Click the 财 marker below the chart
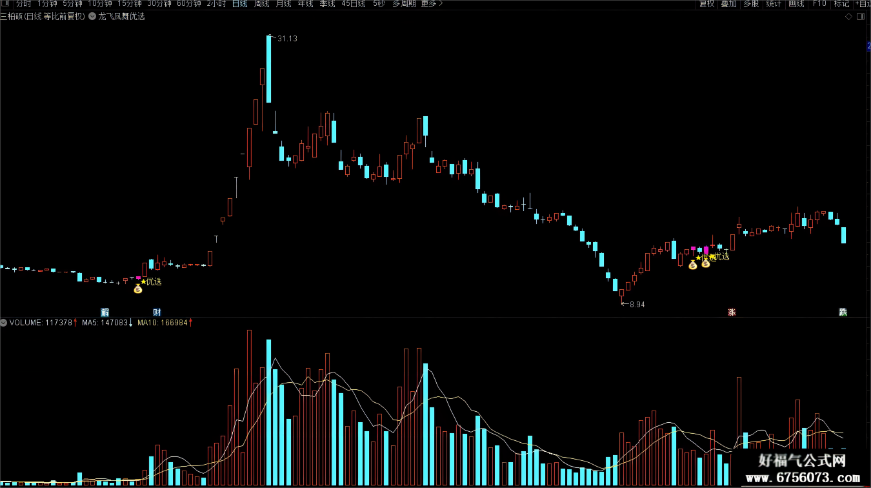 click(157, 312)
